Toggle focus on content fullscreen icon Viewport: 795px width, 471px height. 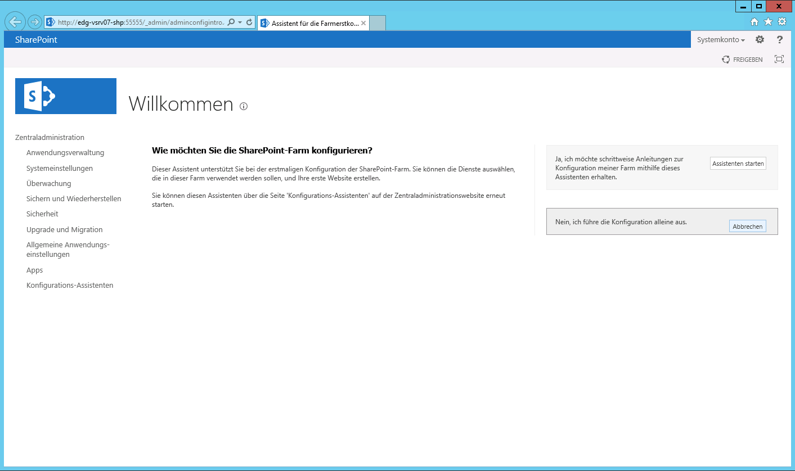pos(779,59)
